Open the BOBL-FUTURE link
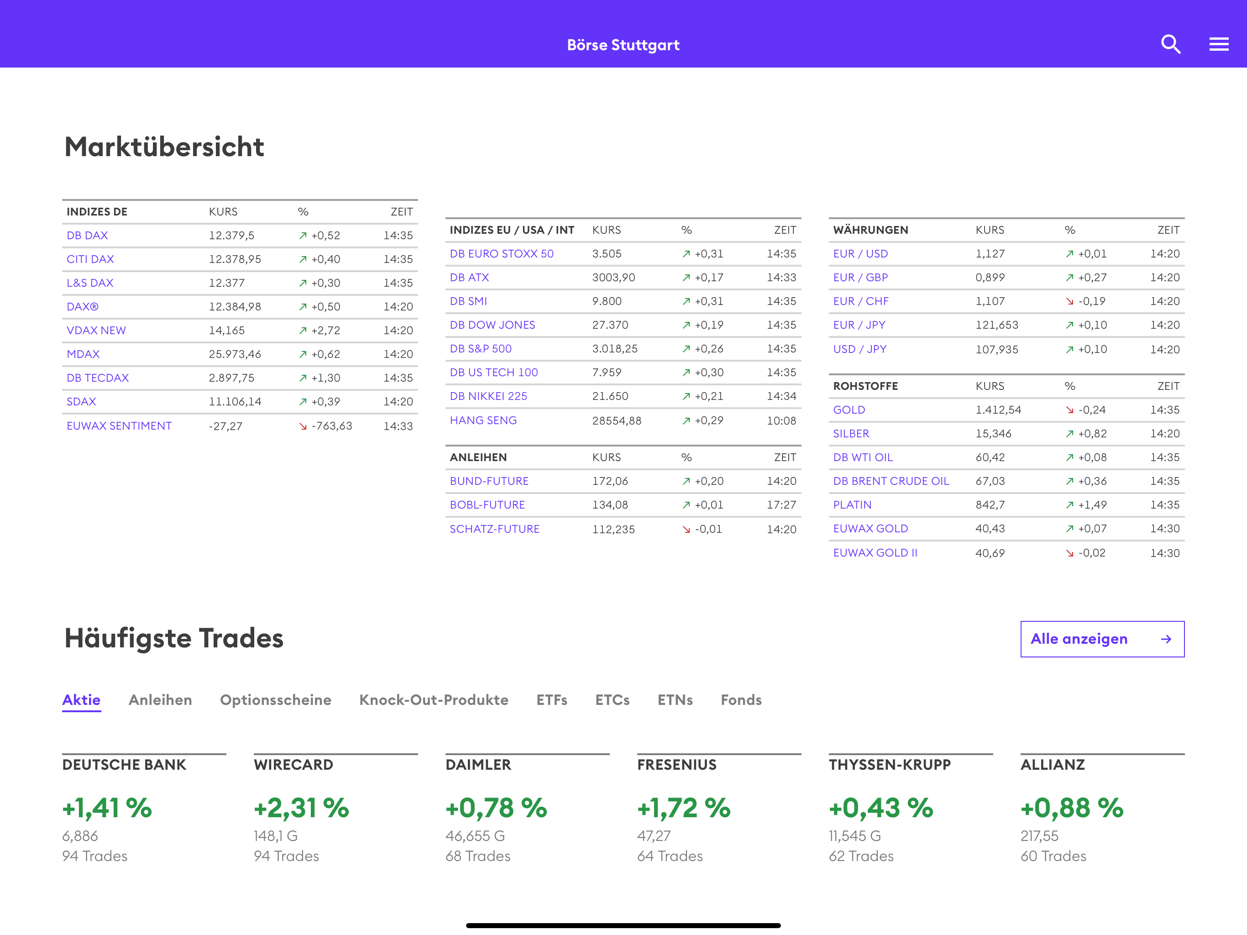1247x935 pixels. pos(487,504)
